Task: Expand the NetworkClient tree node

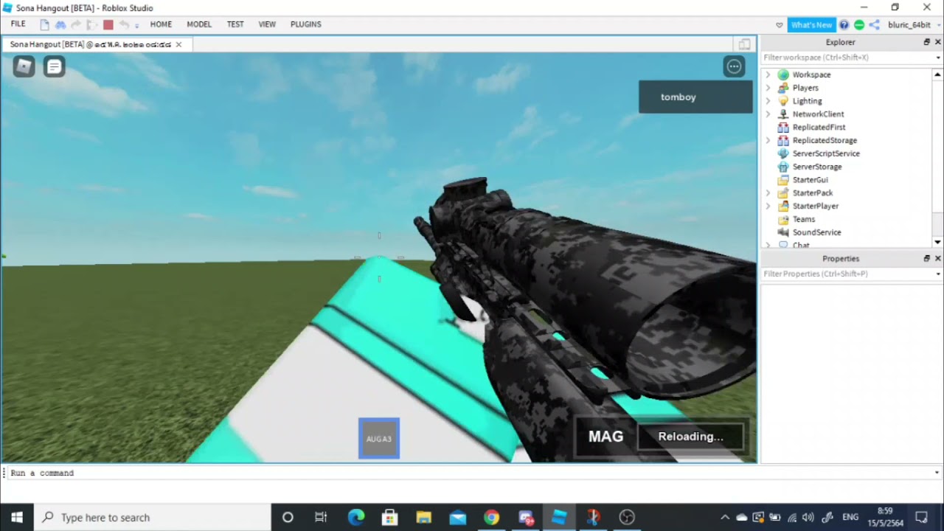Action: pyautogui.click(x=768, y=114)
